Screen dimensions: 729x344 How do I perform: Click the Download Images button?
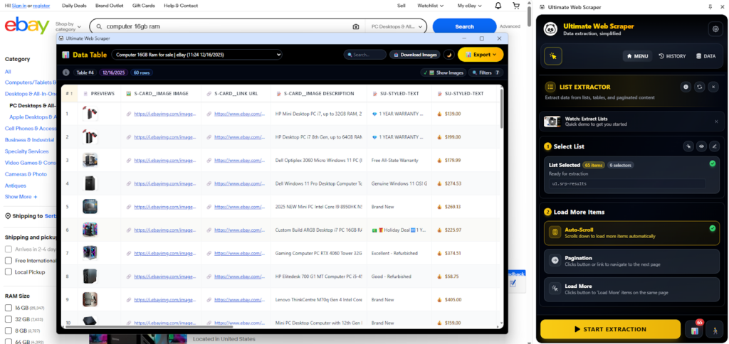pos(415,55)
